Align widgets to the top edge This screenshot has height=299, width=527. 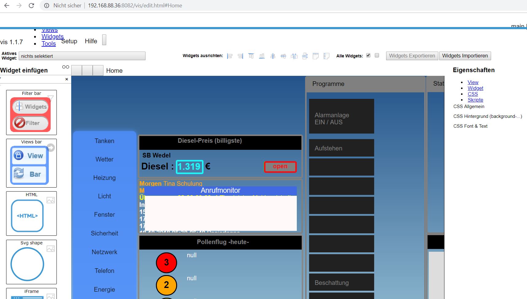[x=251, y=56]
